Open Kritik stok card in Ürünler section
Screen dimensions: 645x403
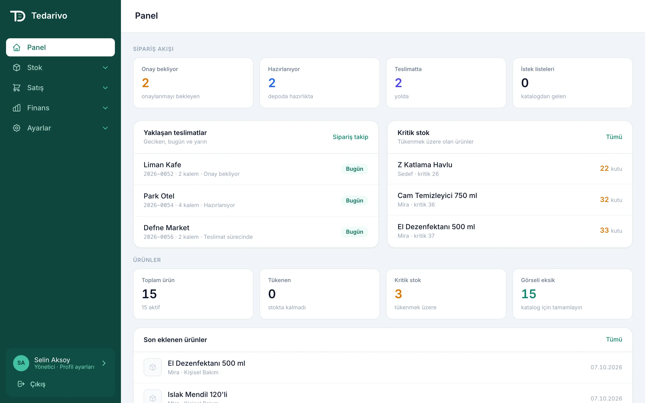pos(446,294)
